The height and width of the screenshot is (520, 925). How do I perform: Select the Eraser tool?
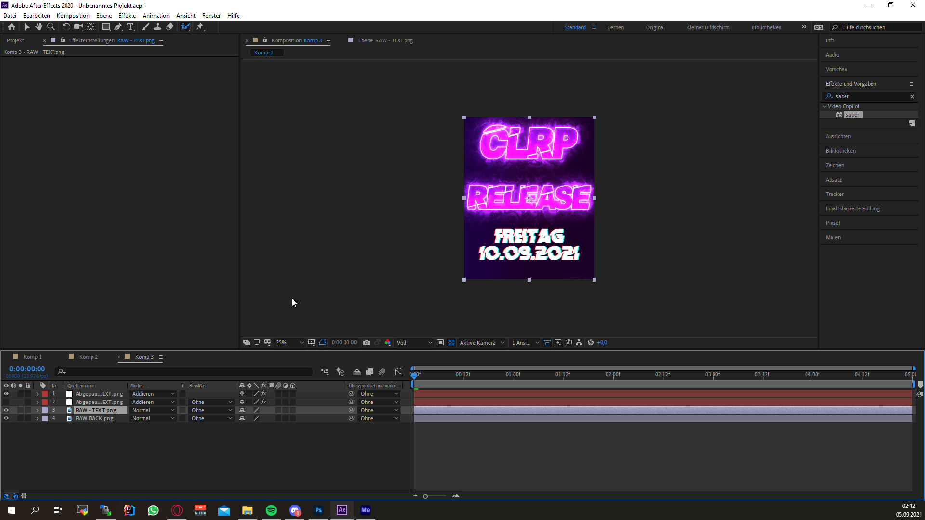click(170, 27)
